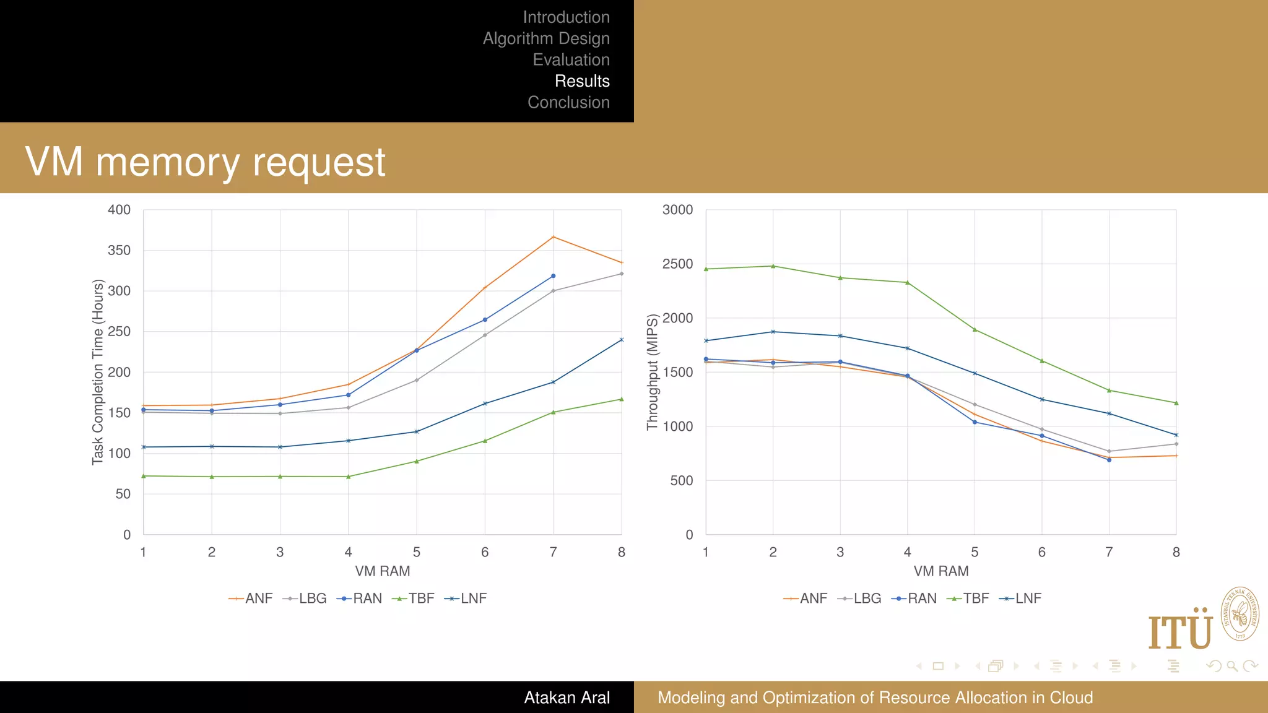This screenshot has width=1268, height=713.
Task: Click Throughput (MIPS) axis label
Action: 653,372
